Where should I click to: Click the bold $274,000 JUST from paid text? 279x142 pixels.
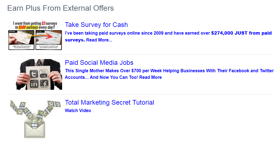coord(241,33)
